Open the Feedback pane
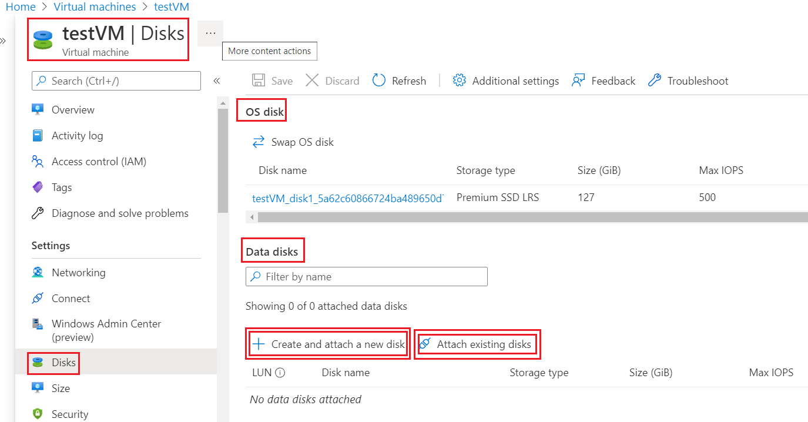Screen dimensions: 808x422 tap(604, 81)
